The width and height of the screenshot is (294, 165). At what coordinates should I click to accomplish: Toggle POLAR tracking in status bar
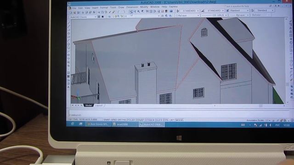(131, 120)
